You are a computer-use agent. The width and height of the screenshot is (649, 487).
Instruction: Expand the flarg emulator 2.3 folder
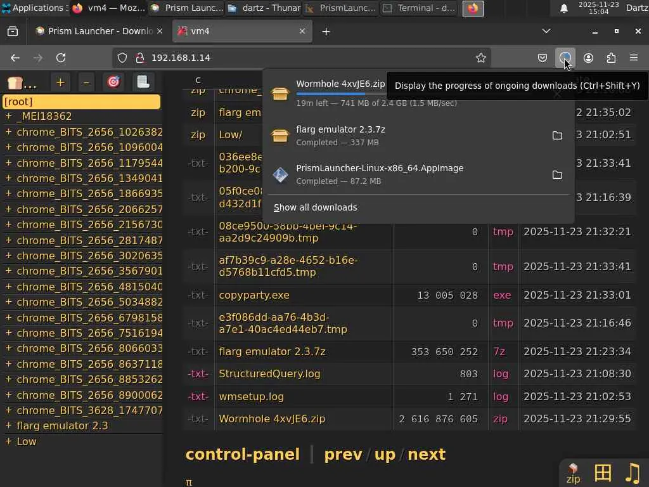[x=8, y=425]
